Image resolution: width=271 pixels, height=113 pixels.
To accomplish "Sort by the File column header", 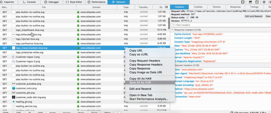I will pos(44,7).
